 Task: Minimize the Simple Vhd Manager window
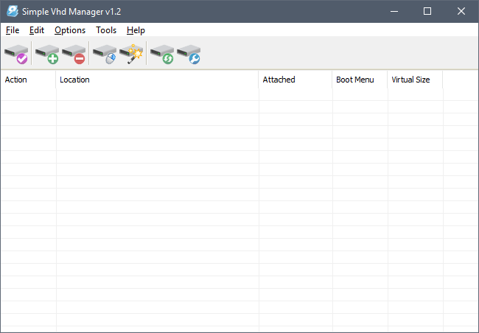(394, 11)
